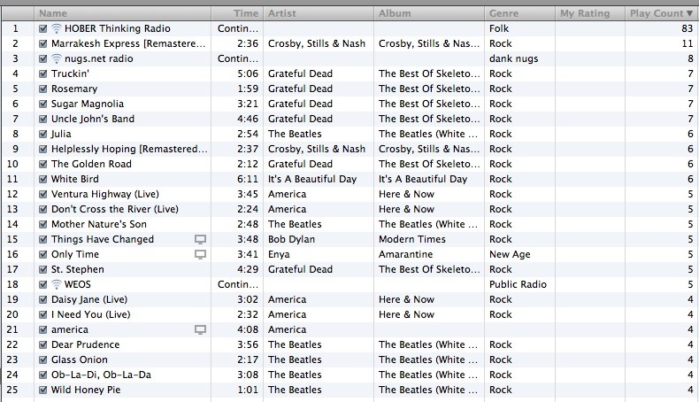
Task: Sort by the Time column header
Action: [x=237, y=13]
